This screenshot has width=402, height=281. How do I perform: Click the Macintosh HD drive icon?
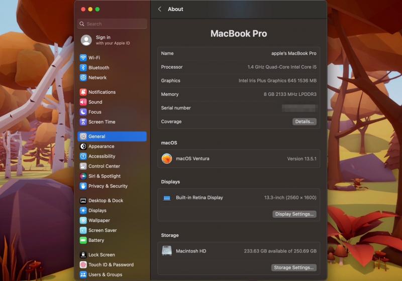coord(167,251)
